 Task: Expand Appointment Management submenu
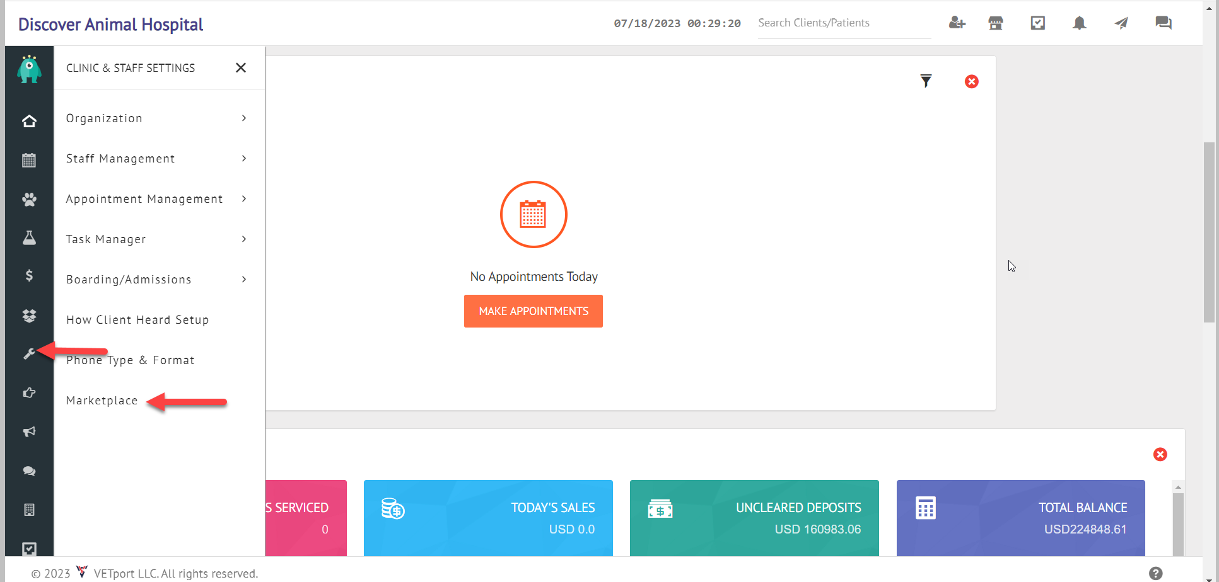[159, 199]
